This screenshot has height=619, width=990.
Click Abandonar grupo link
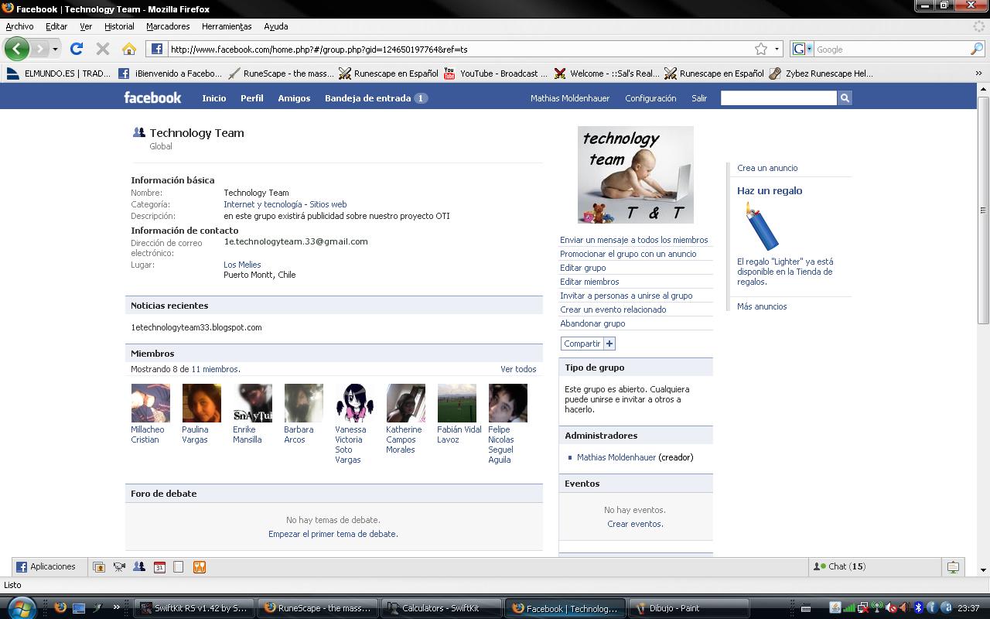click(x=592, y=323)
